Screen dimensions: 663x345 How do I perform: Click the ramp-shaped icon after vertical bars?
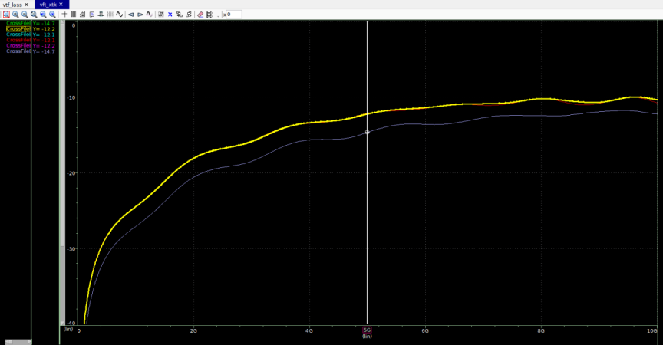coord(82,15)
